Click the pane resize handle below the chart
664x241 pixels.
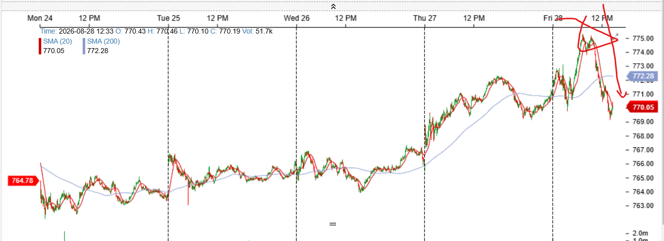333,223
